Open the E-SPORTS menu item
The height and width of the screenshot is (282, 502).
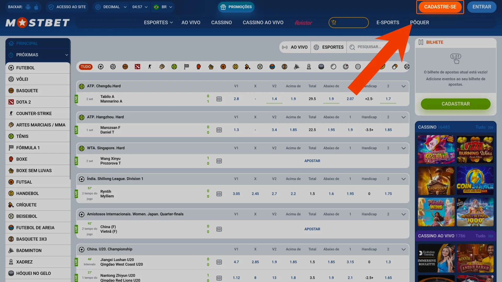pyautogui.click(x=388, y=22)
